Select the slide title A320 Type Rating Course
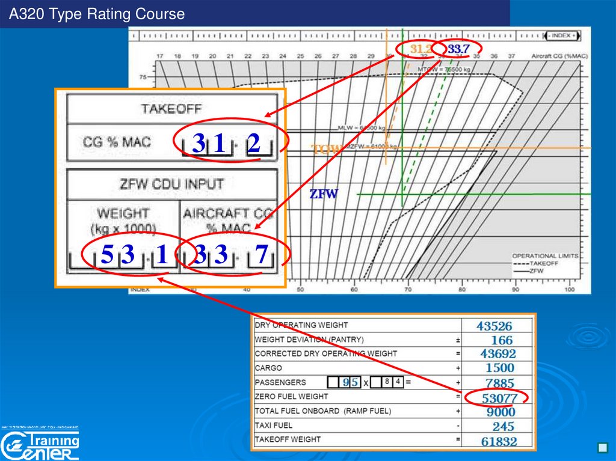Viewport: 616px width, 461px height. tap(97, 14)
